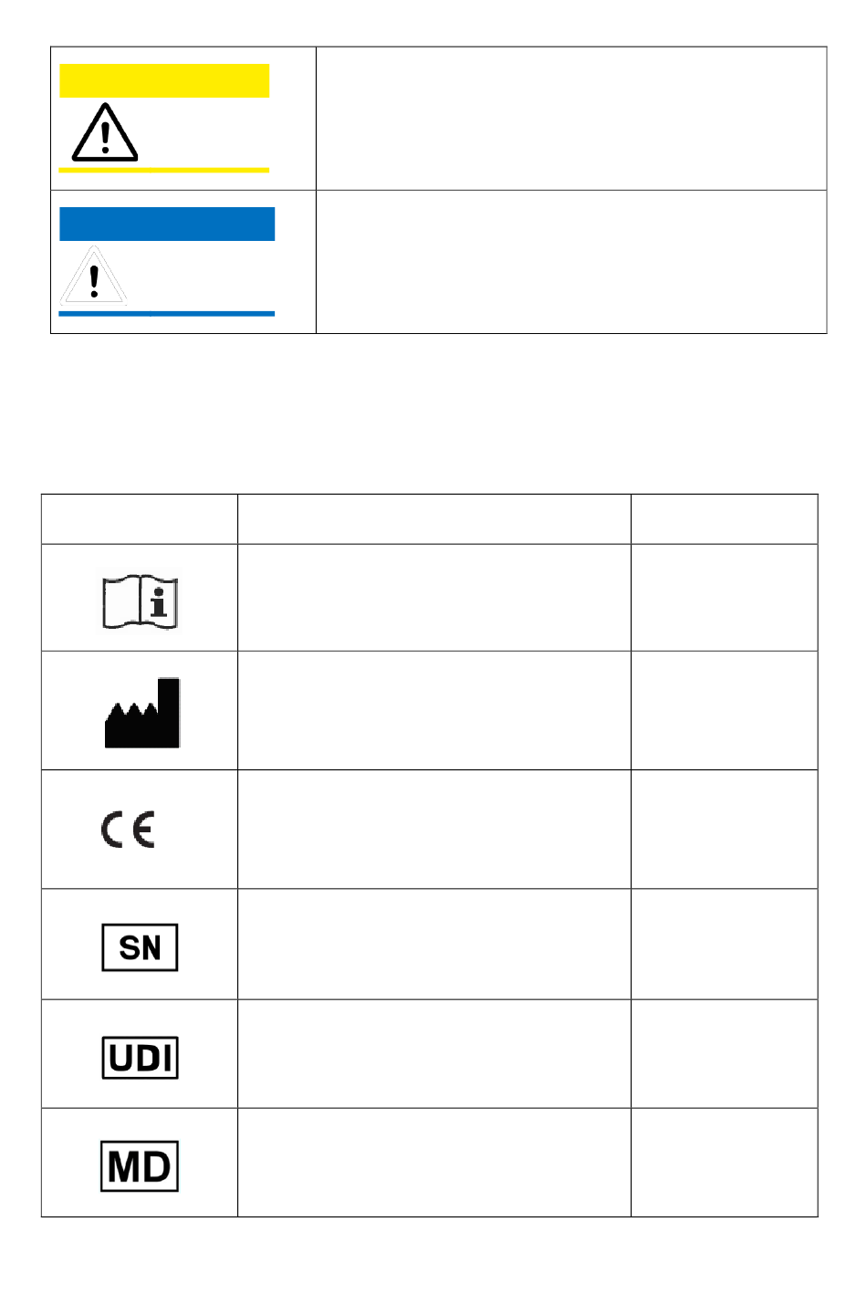Select the blank description cell next to CE mark

pyautogui.click(x=434, y=829)
